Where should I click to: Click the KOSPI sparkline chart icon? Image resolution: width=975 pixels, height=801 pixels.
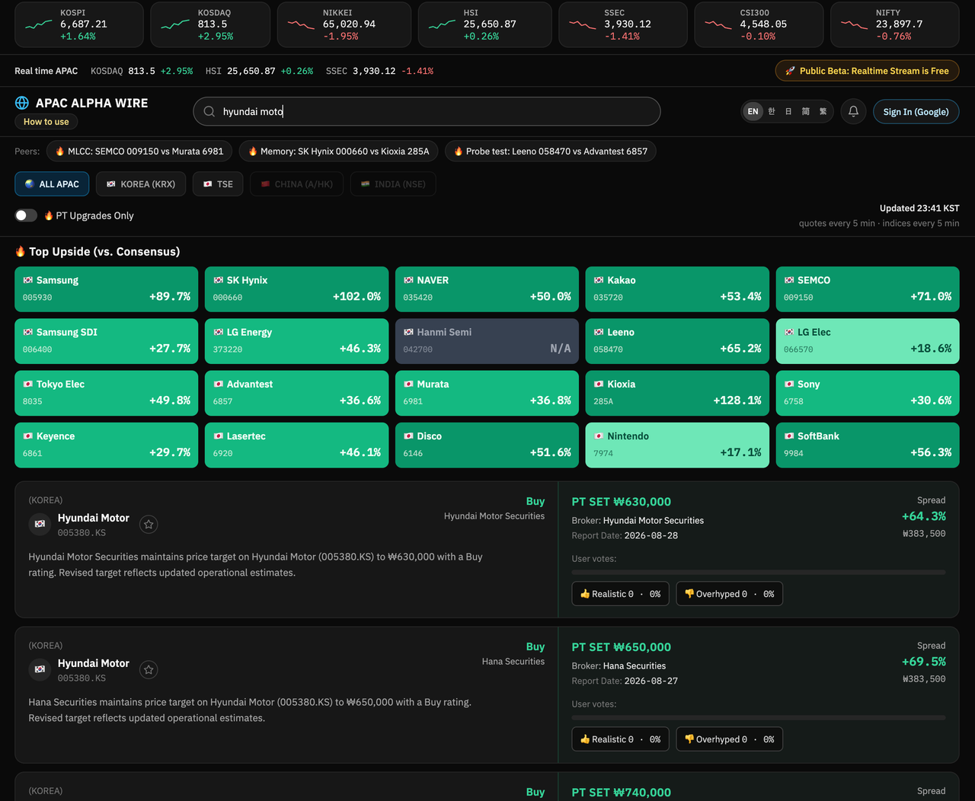pyautogui.click(x=39, y=24)
